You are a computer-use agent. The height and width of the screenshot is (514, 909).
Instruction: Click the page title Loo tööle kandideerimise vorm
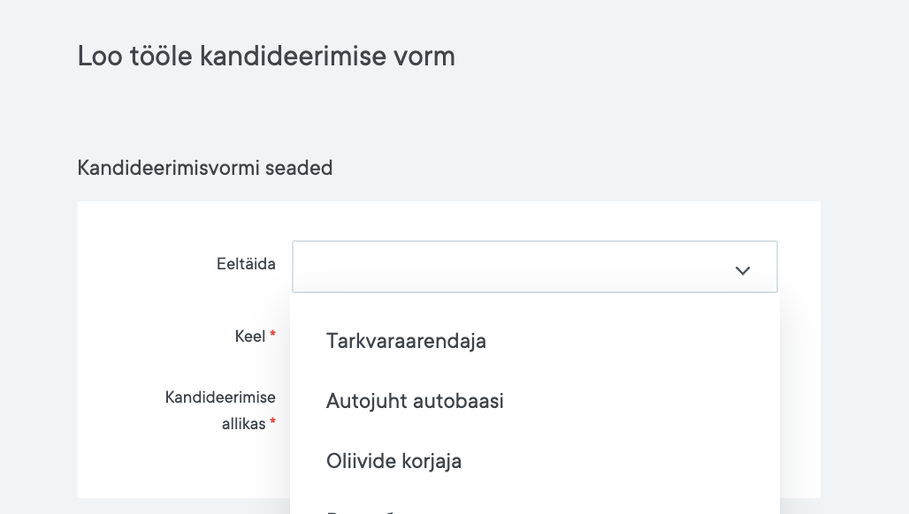coord(266,57)
